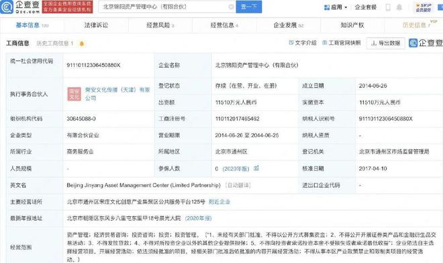The image size is (443, 263).
Task: Switch to the 企业发展 tab
Action: [x=288, y=25]
